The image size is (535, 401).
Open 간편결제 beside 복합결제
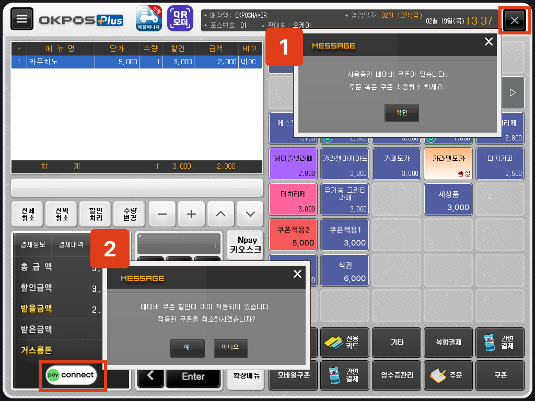pyautogui.click(x=501, y=343)
